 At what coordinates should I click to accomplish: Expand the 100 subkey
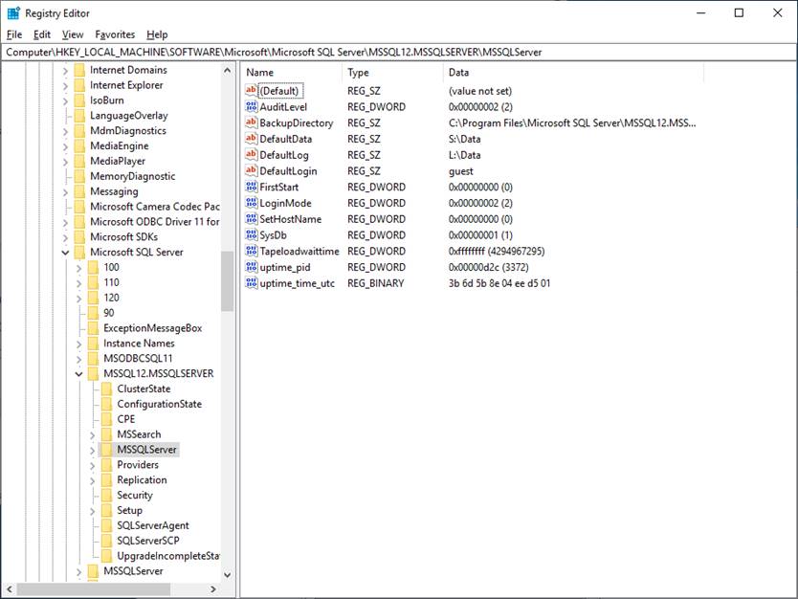[x=78, y=268]
